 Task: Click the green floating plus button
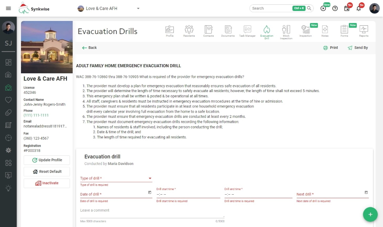(x=370, y=214)
